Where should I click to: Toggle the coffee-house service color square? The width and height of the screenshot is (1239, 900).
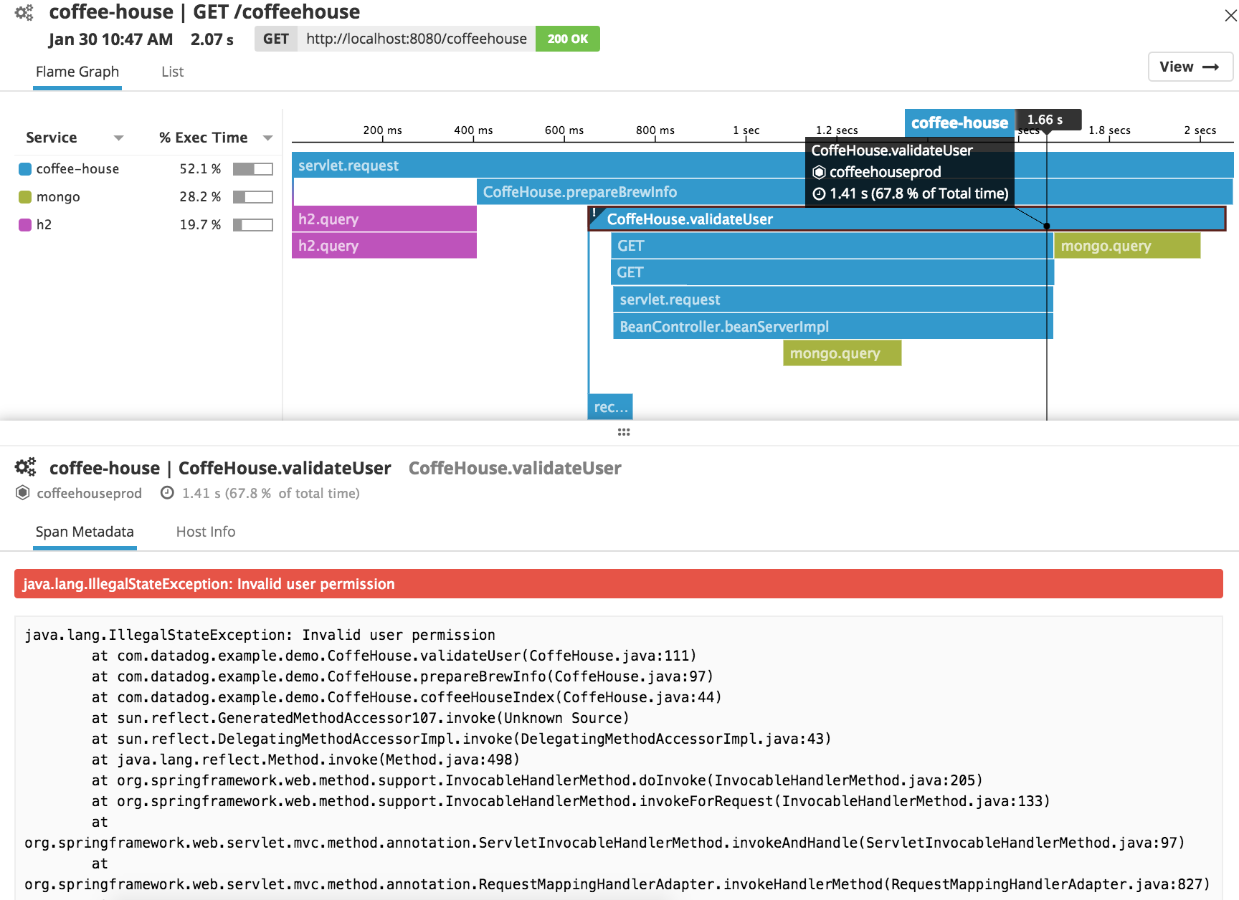(x=24, y=168)
